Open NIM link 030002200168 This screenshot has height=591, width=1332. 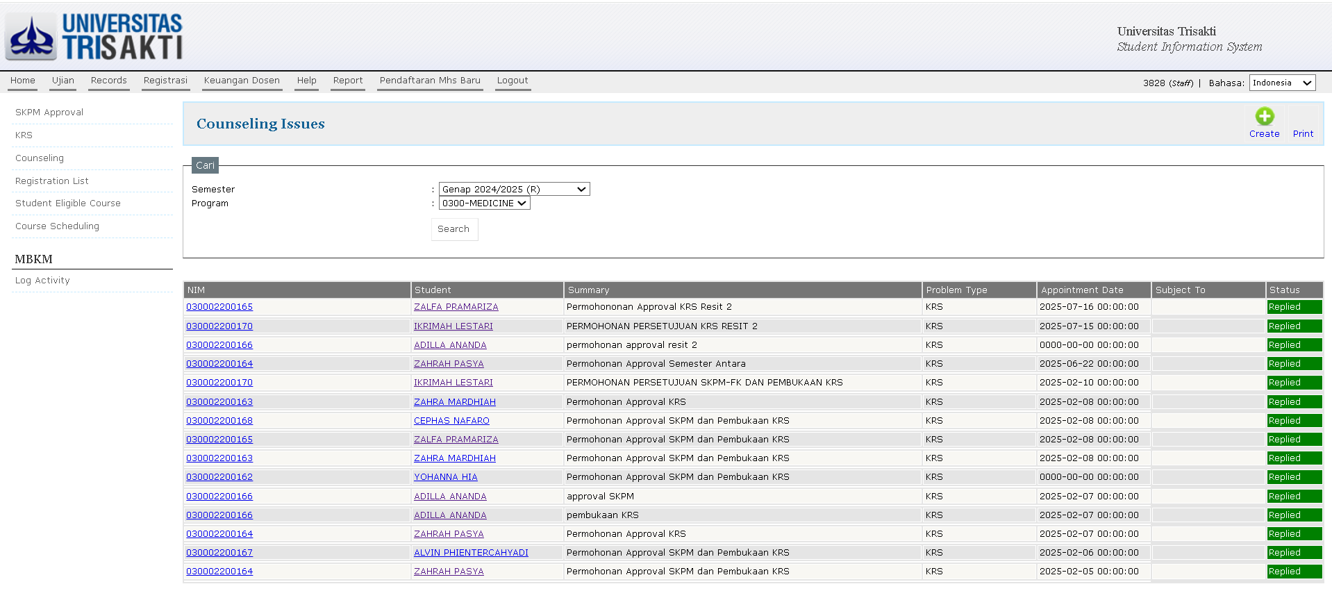click(219, 421)
